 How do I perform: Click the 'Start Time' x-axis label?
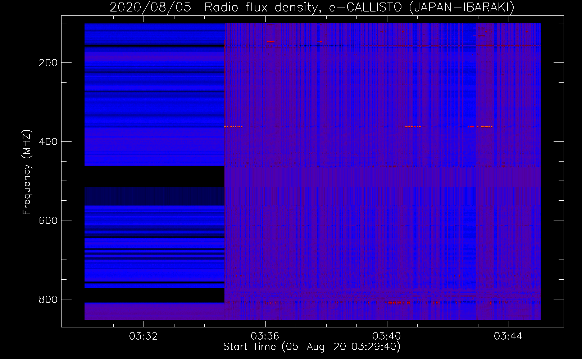[312, 347]
